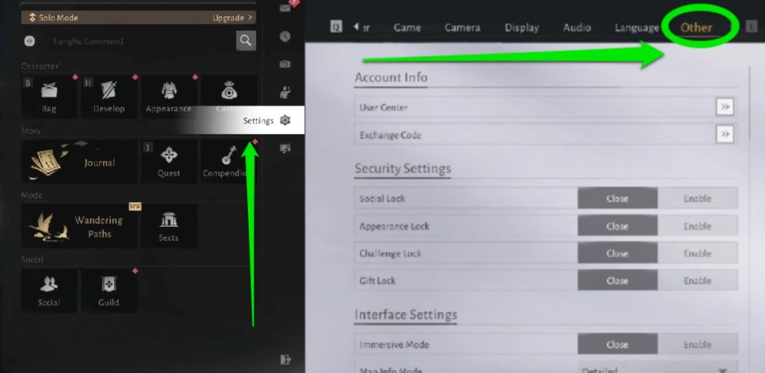Image resolution: width=765 pixels, height=373 pixels.
Task: Enable Immersive Mode
Action: pos(697,345)
